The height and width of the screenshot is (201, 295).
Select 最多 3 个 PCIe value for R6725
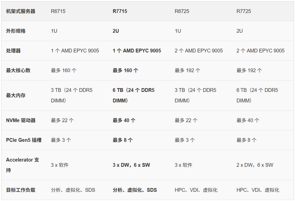click(185, 140)
